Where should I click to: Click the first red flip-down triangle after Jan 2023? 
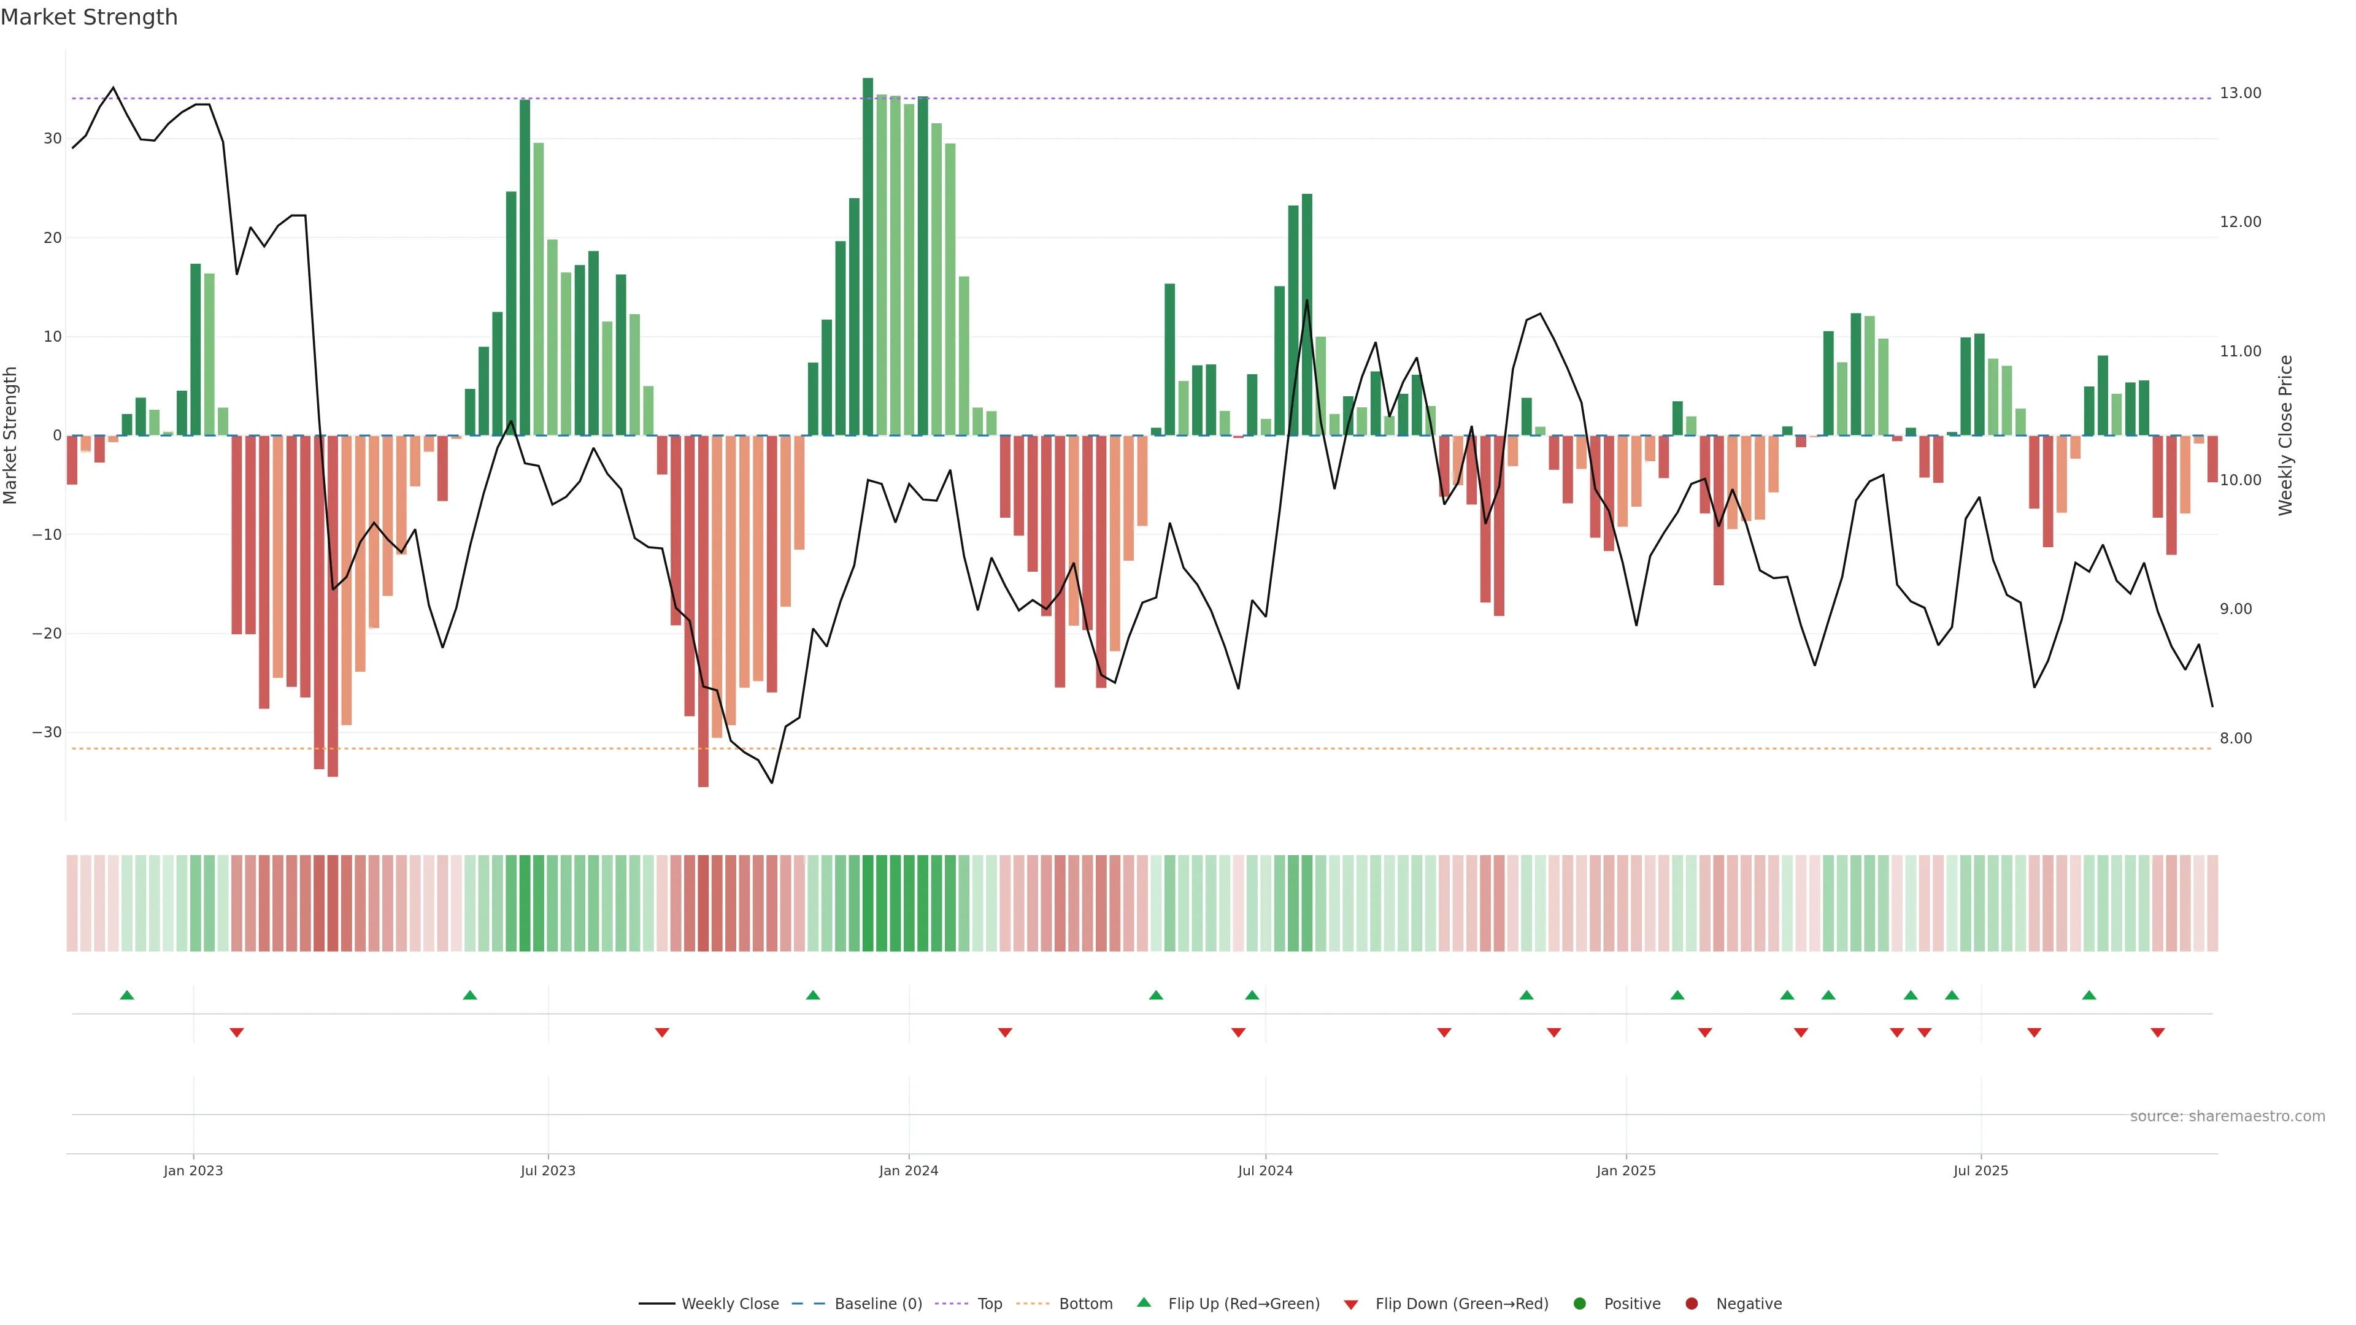tap(237, 1032)
